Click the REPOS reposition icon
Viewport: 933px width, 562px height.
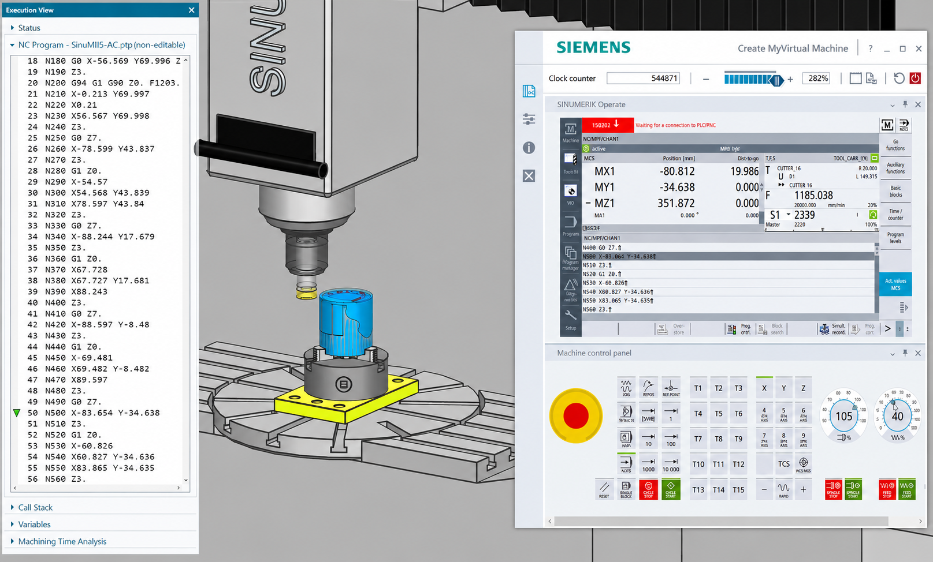coord(648,388)
